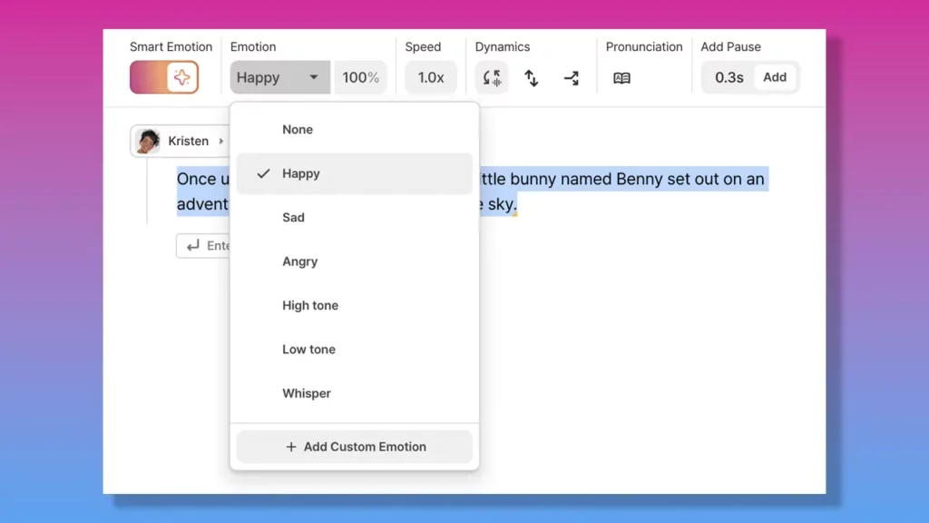Choose Sad from the emotion menu
Image resolution: width=929 pixels, height=523 pixels.
coord(293,217)
